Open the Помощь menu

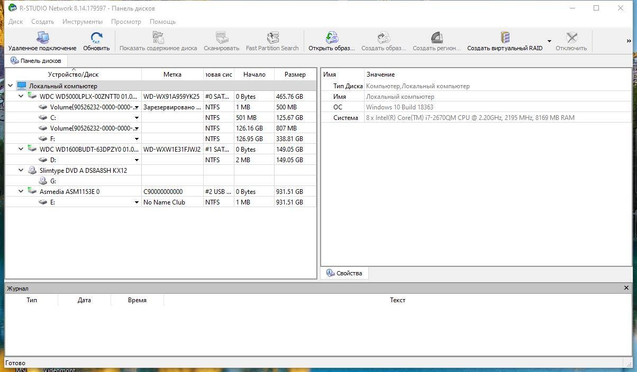click(x=162, y=22)
